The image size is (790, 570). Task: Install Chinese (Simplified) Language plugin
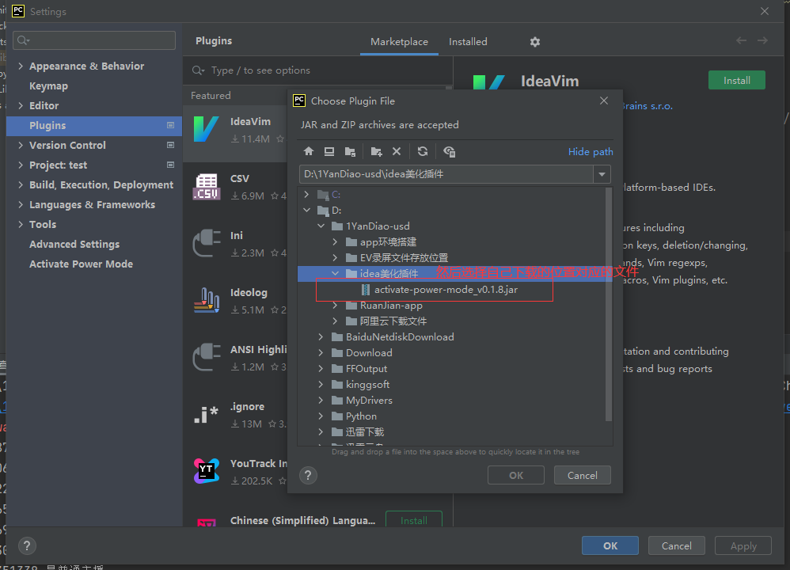click(x=414, y=520)
